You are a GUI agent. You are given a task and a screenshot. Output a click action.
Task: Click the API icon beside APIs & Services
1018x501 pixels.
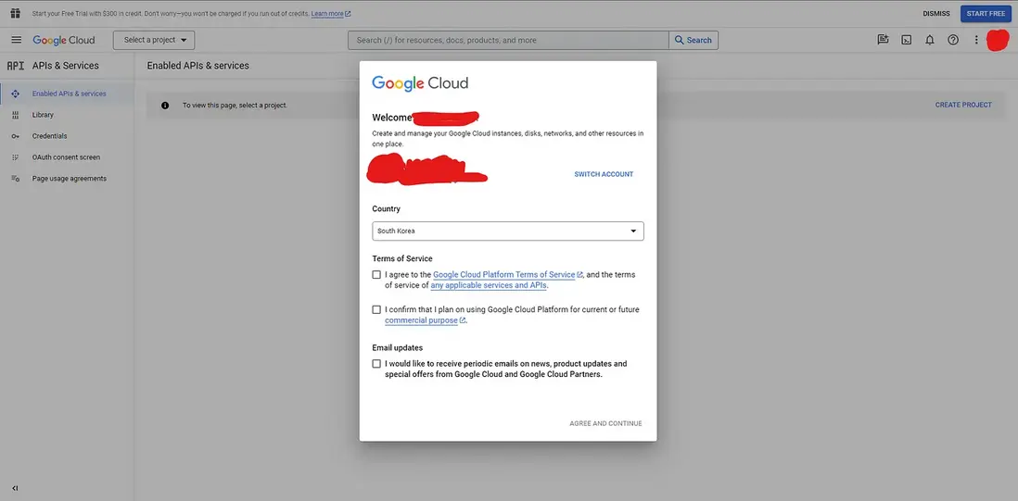(16, 66)
